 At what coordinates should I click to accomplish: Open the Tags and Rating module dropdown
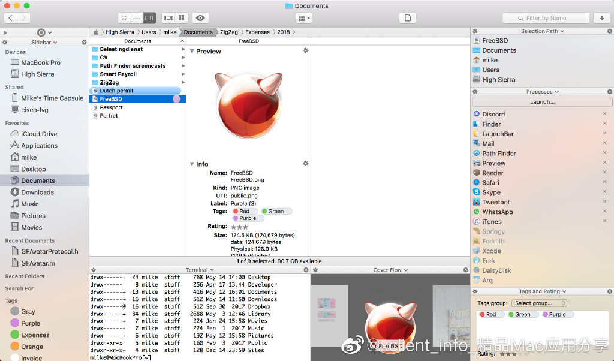point(542,291)
